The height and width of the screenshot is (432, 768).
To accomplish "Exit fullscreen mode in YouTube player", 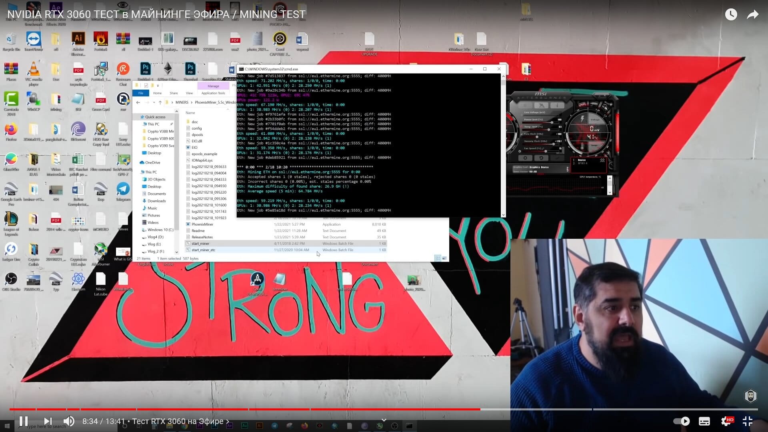I will click(x=747, y=421).
